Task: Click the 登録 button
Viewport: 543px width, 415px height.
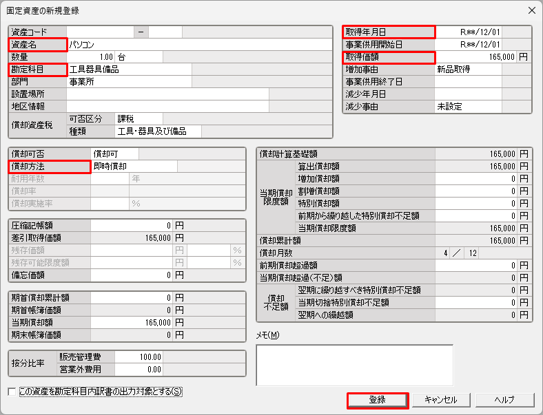Action: coord(378,400)
